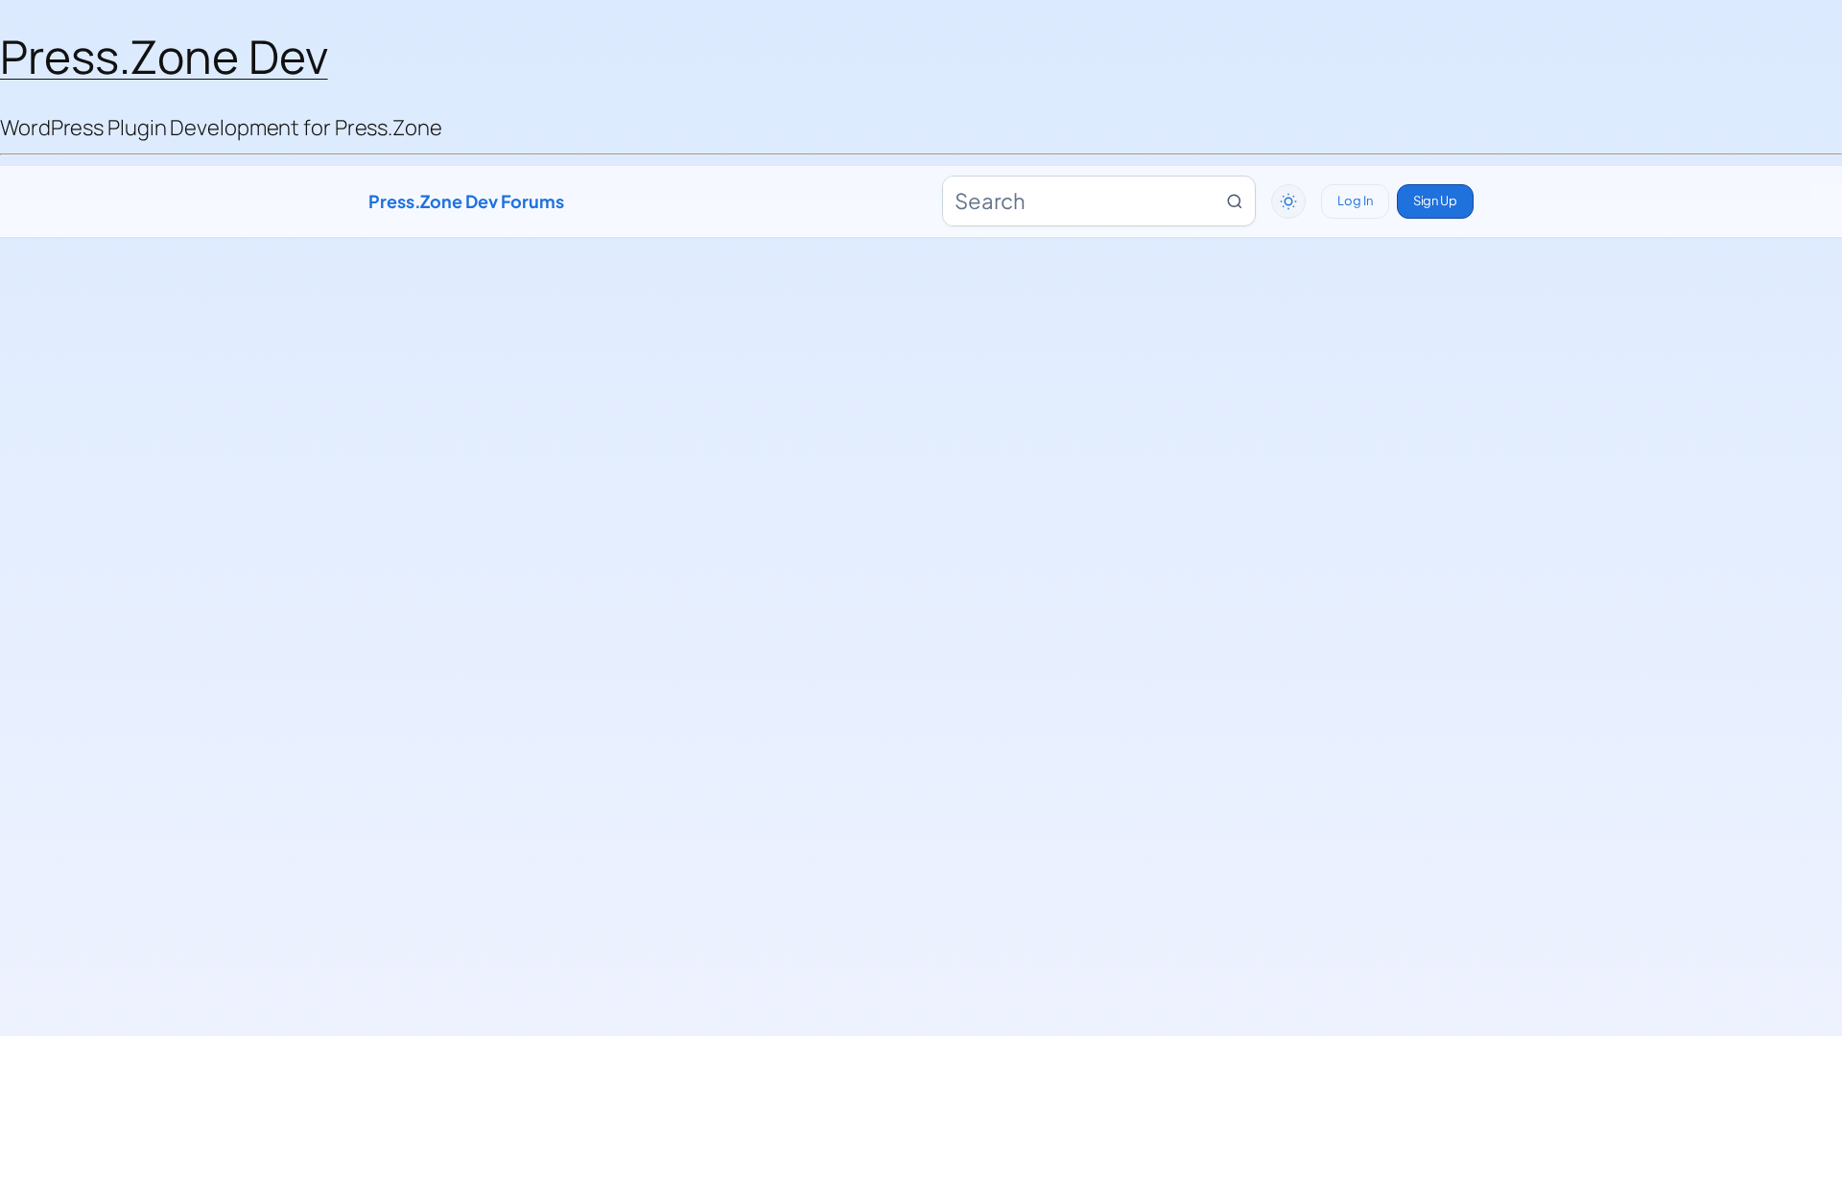Open the Log In page
This screenshot has height=1202, width=1842.
point(1355,201)
